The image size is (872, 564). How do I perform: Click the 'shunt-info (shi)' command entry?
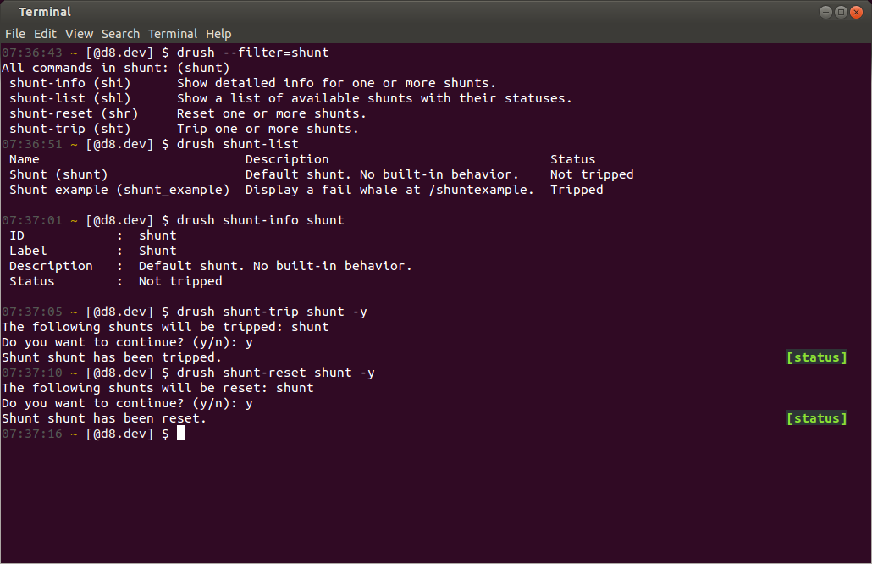(x=70, y=83)
